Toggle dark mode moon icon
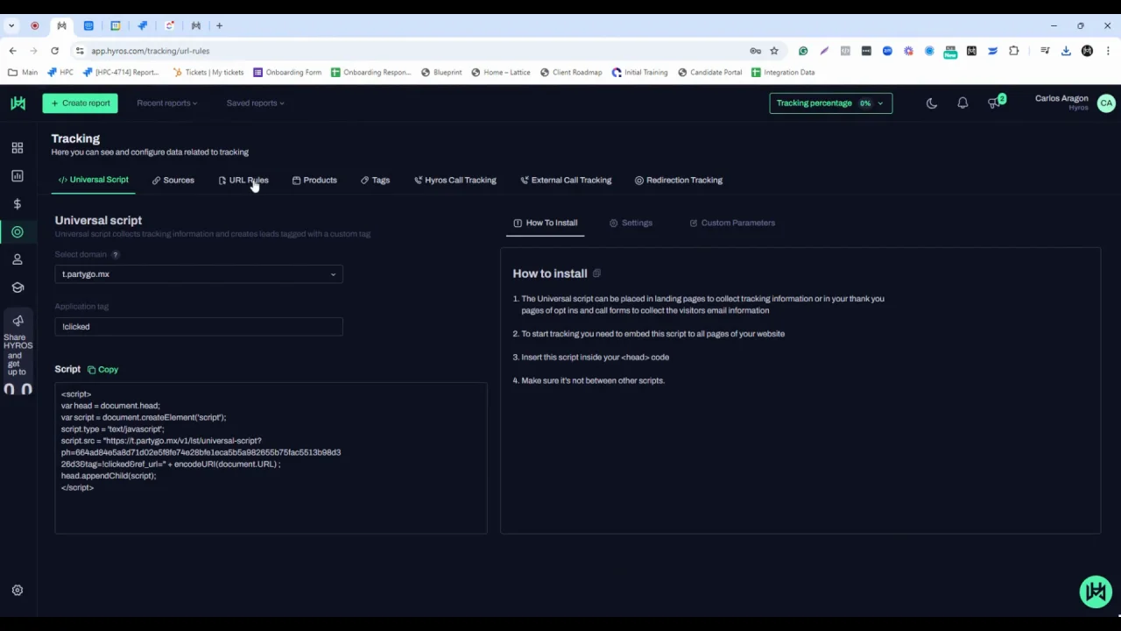1121x631 pixels. tap(932, 103)
